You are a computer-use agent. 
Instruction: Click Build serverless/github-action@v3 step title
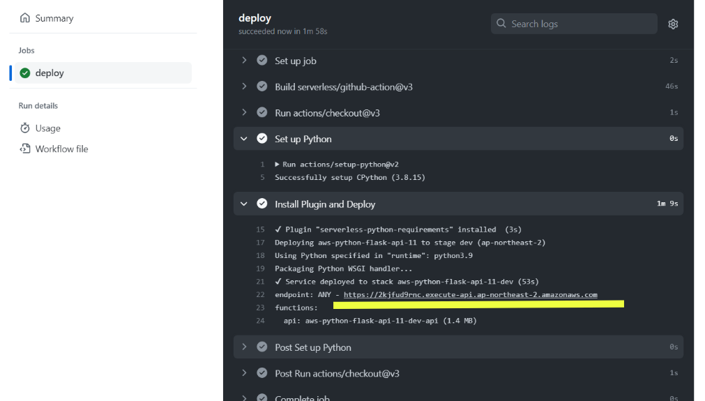(344, 86)
